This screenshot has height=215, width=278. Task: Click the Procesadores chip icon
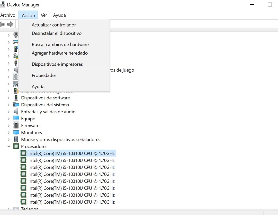pyautogui.click(x=16, y=146)
